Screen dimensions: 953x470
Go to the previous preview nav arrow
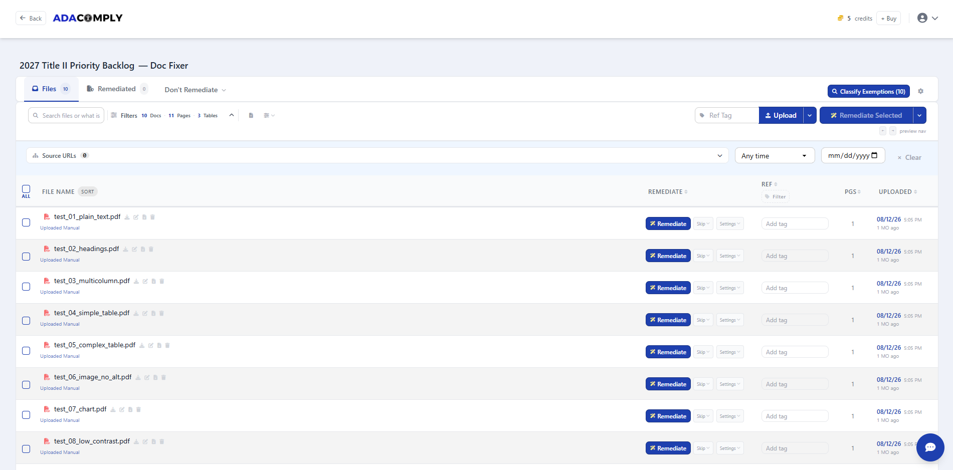tap(883, 131)
